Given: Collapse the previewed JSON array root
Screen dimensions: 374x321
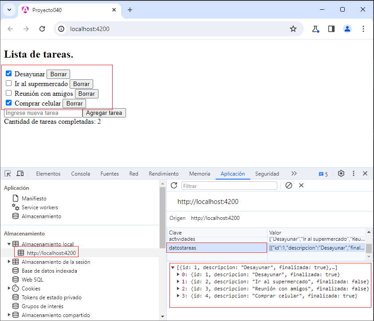Looking at the screenshot, I should [x=173, y=268].
